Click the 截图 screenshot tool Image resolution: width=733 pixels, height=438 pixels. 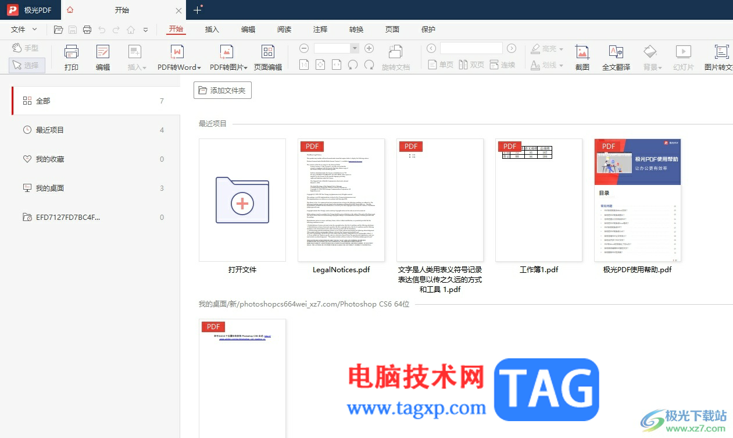pos(582,58)
